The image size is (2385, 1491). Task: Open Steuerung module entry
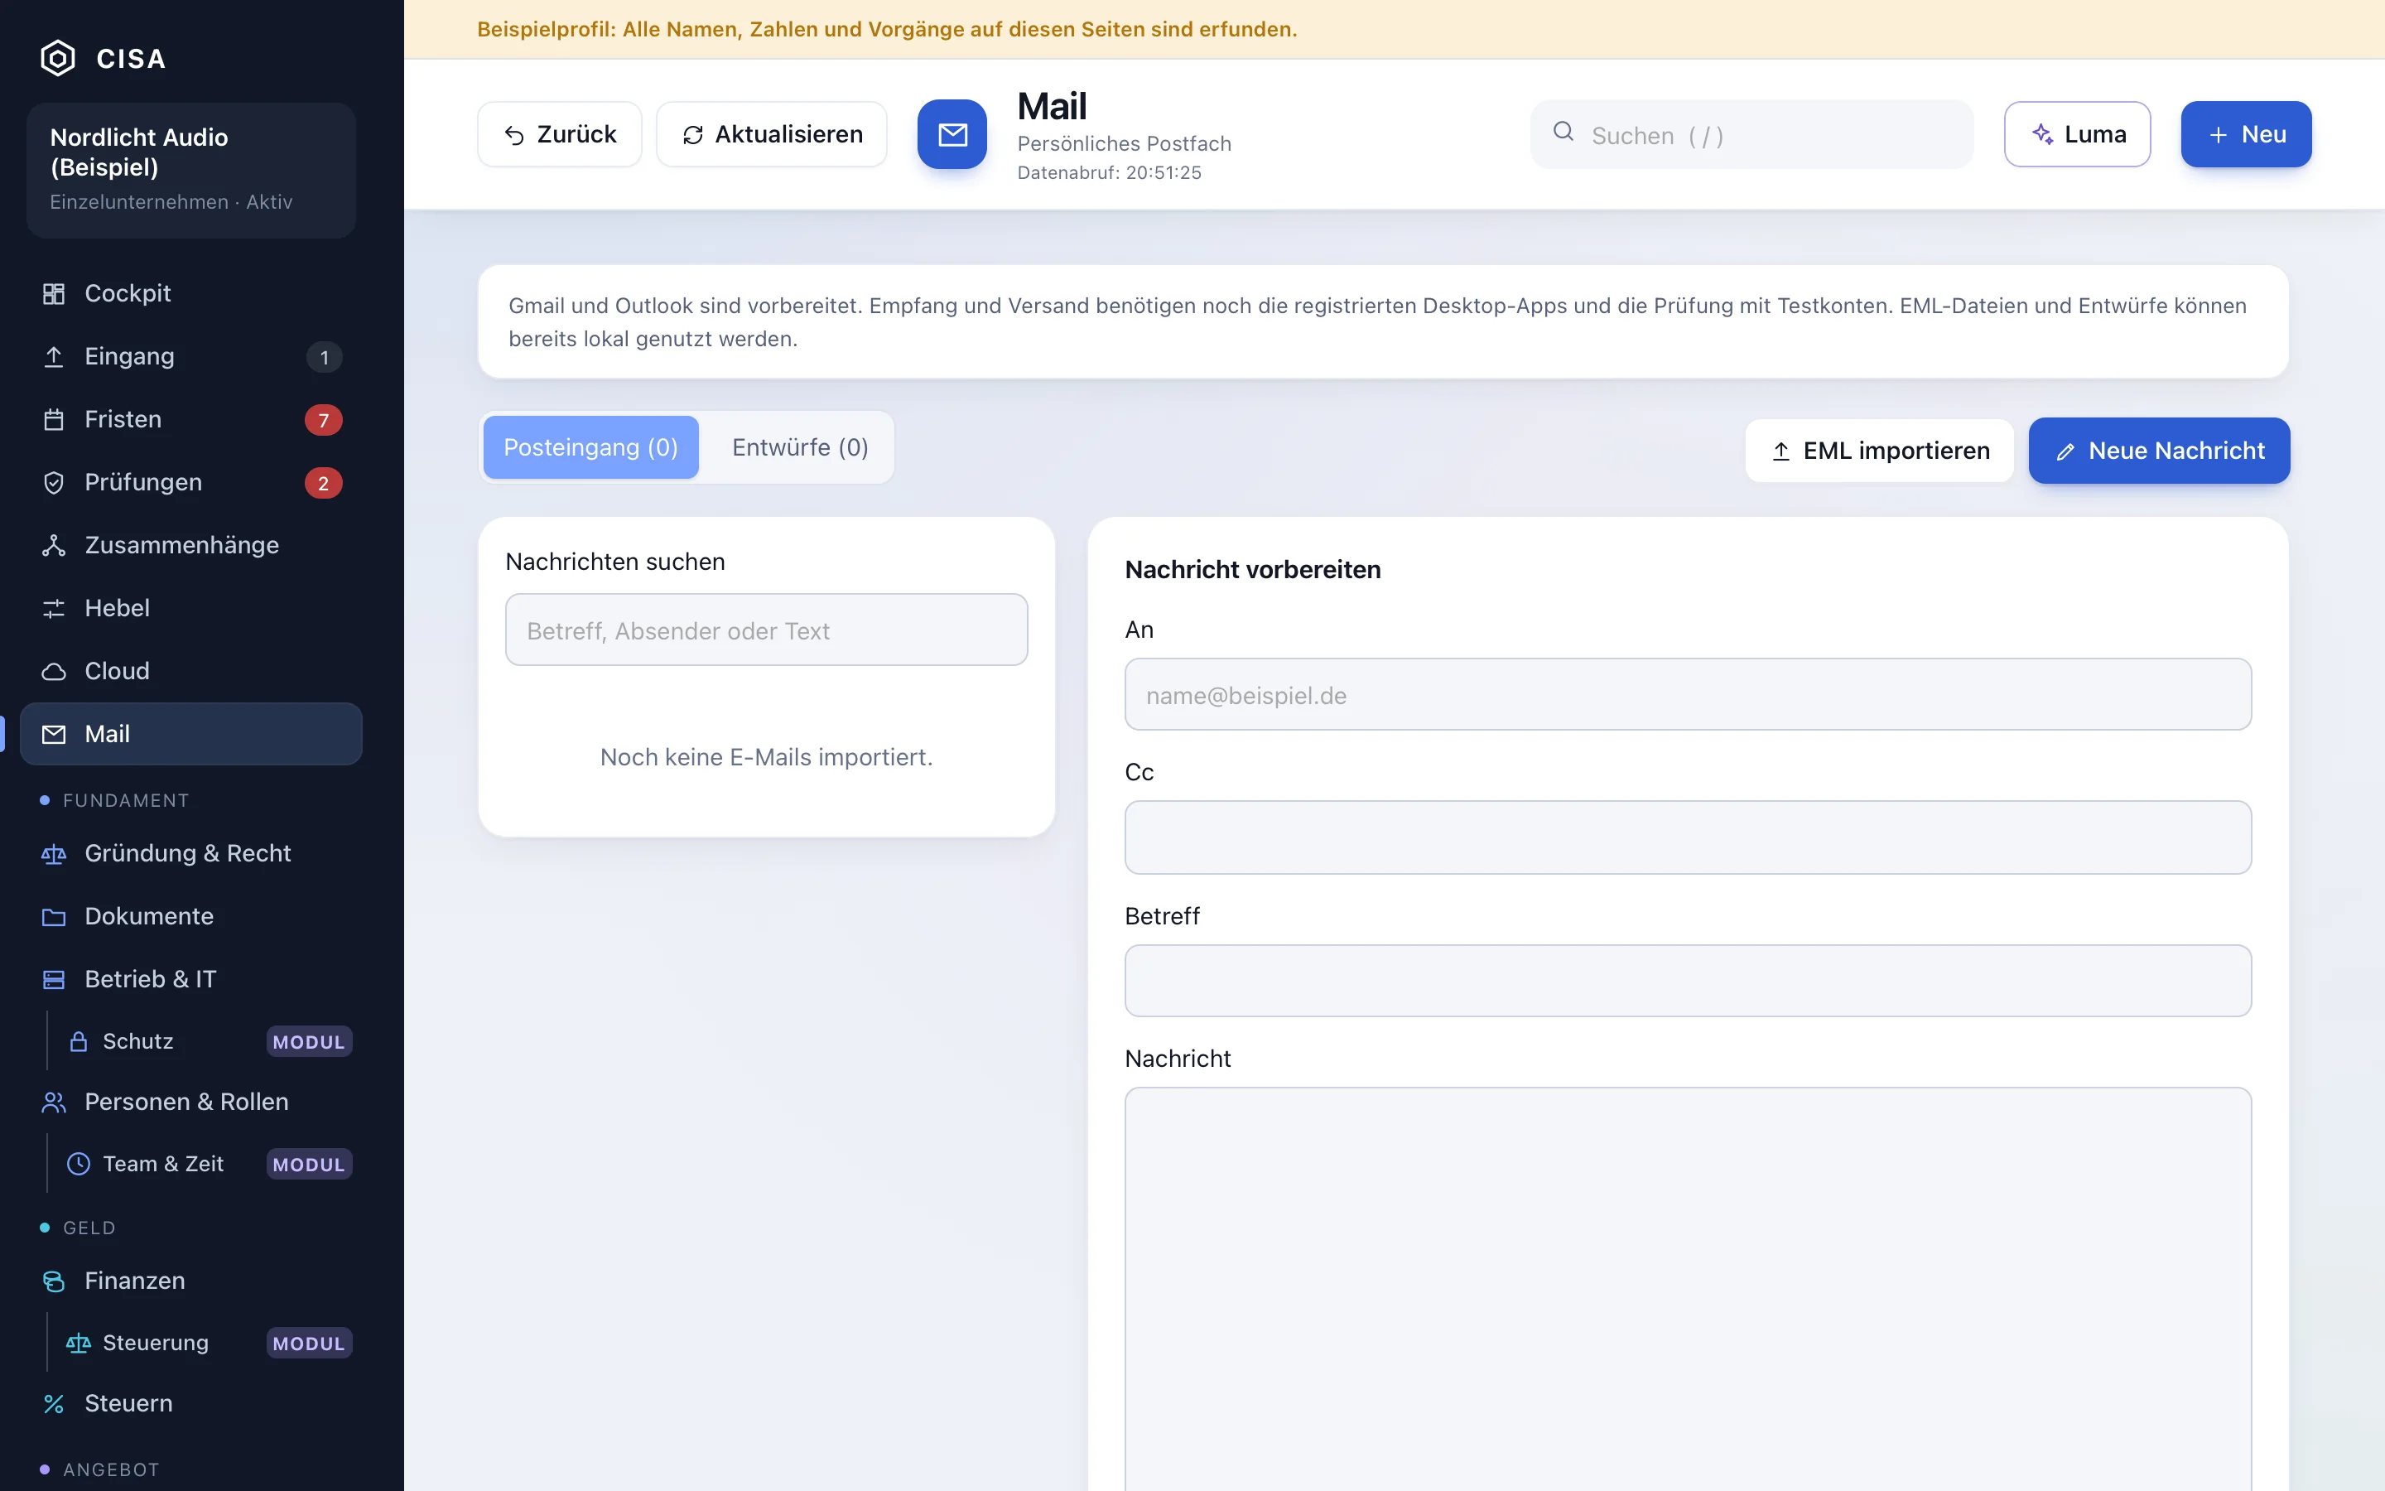tap(201, 1343)
